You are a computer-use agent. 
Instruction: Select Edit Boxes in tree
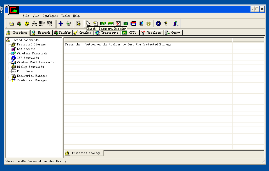point(25,71)
